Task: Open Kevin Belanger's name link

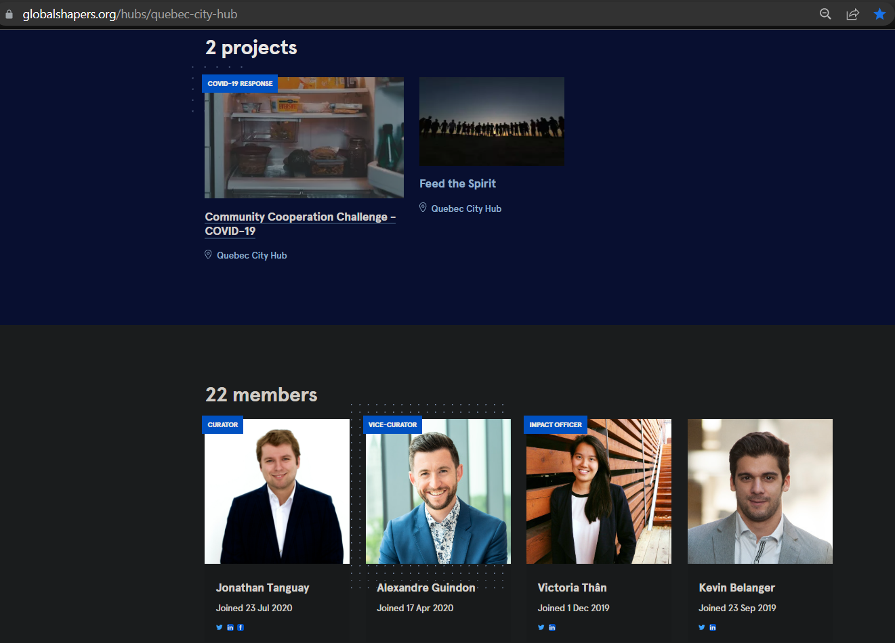Action: click(x=736, y=587)
